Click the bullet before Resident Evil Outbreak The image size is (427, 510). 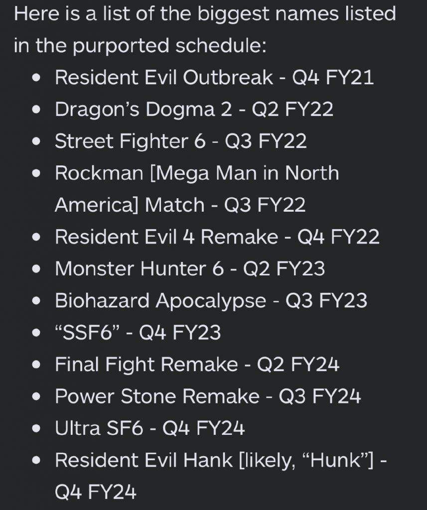(36, 78)
